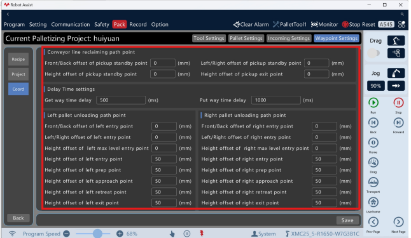Step Back with the rewind icon
Image resolution: width=411 pixels, height=238 pixels.
373,122
